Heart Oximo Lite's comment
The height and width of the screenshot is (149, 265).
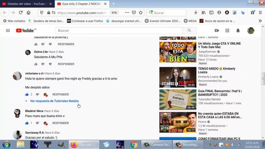coord(50,64)
